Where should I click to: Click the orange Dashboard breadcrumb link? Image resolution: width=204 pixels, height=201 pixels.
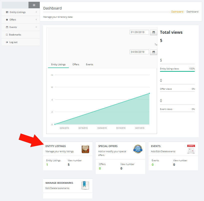pyautogui.click(x=177, y=12)
